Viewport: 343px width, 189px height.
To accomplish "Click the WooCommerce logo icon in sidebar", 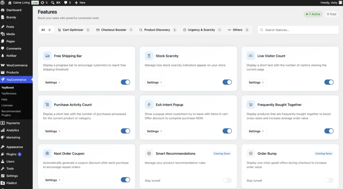I will point(3,65).
